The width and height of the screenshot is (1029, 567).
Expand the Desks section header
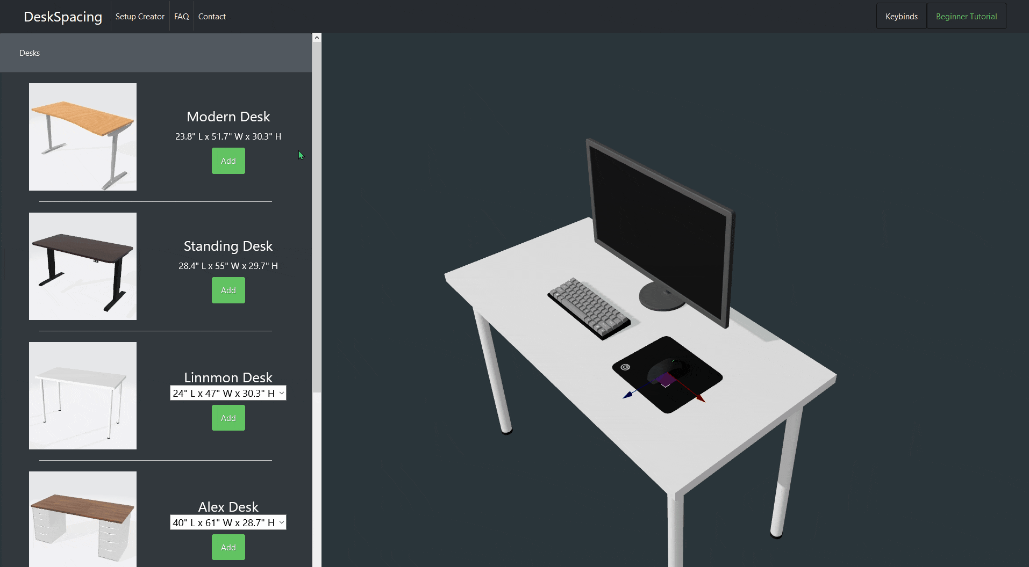30,53
